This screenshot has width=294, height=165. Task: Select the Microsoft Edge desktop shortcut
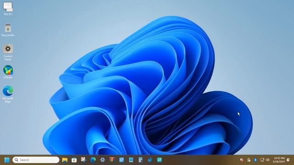click(x=8, y=94)
